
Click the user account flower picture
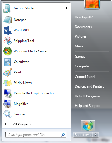point(92,4)
